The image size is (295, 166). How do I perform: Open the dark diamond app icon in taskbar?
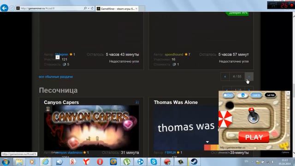(x=181, y=162)
